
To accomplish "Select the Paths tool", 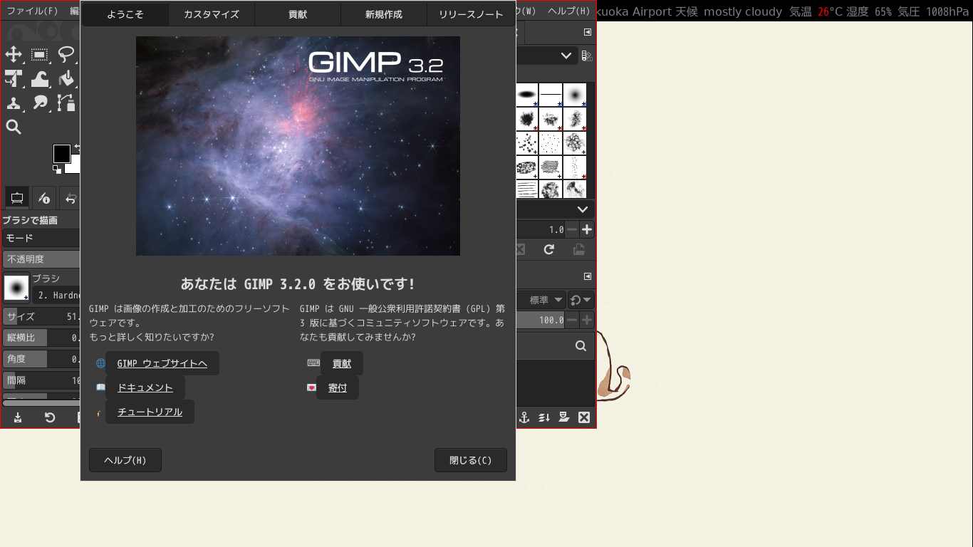I will click(66, 103).
